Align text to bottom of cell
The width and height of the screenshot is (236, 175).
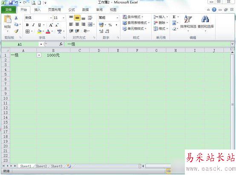pos(83,18)
